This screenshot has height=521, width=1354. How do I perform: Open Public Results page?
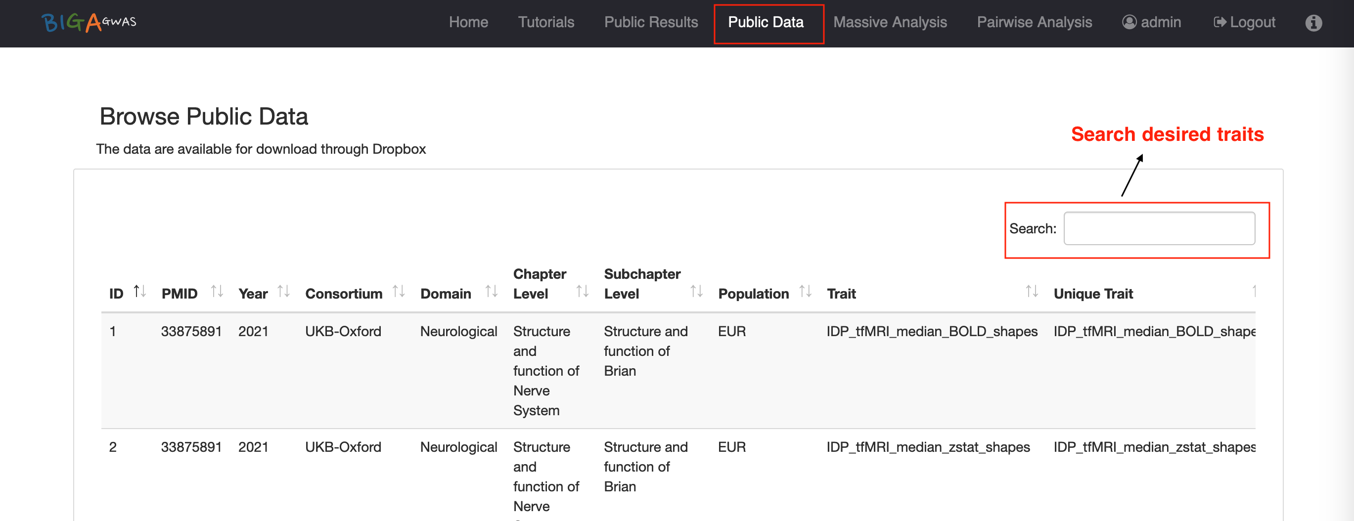pos(651,23)
